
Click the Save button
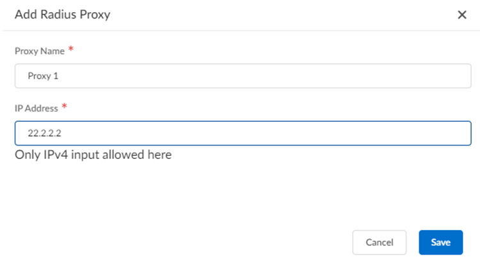coord(440,242)
